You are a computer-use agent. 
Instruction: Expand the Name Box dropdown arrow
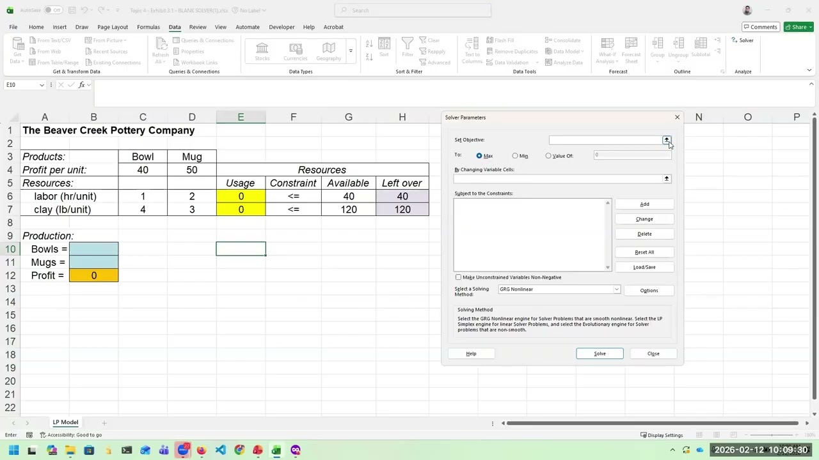[42, 85]
